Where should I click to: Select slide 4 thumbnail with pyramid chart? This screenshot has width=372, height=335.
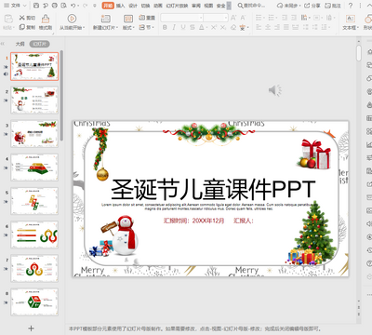[x=34, y=167]
